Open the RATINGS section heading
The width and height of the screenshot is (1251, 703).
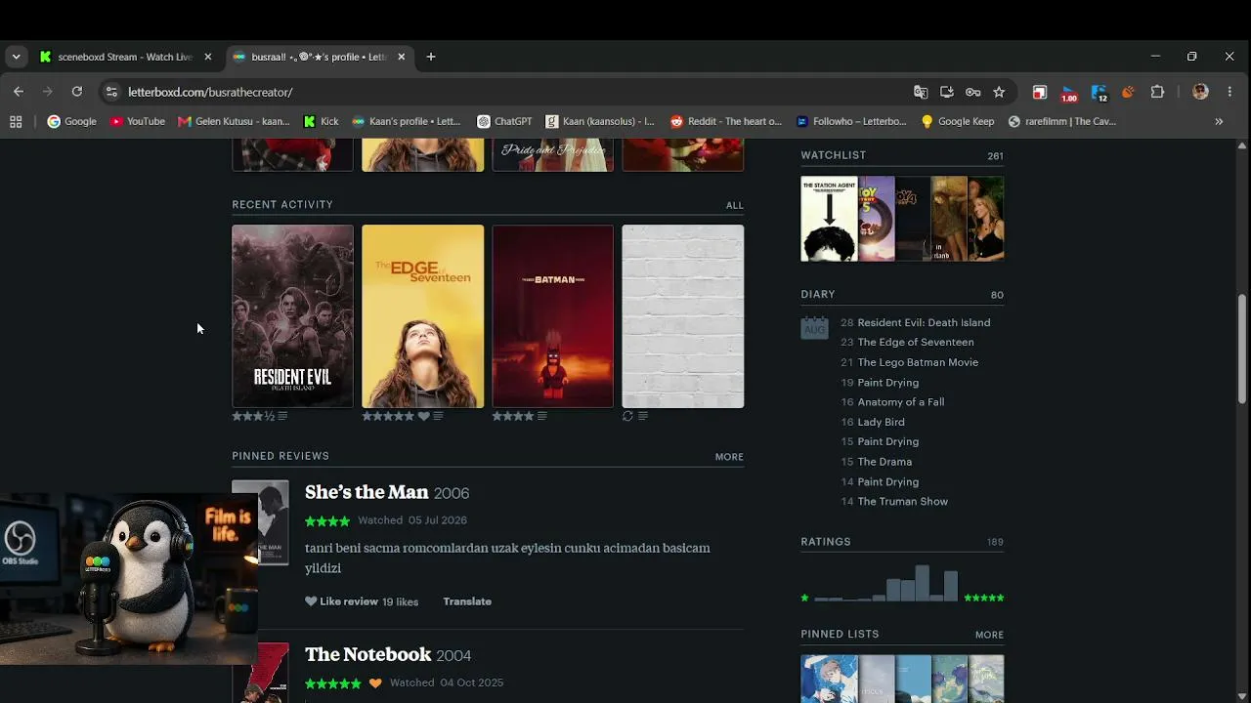coord(826,542)
